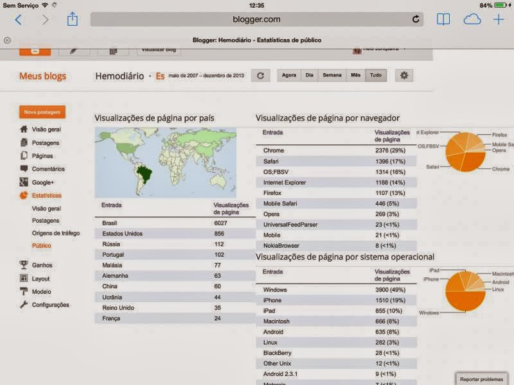Click the orange Blogger logo button
Viewport: 514px width, 385px height.
point(35,51)
